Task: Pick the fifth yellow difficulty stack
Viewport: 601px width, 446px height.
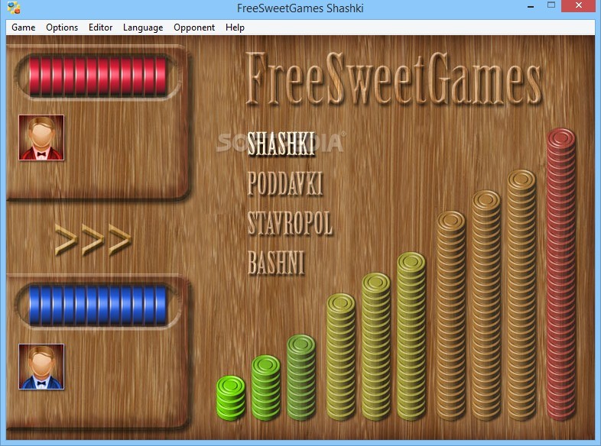Action: 376,347
